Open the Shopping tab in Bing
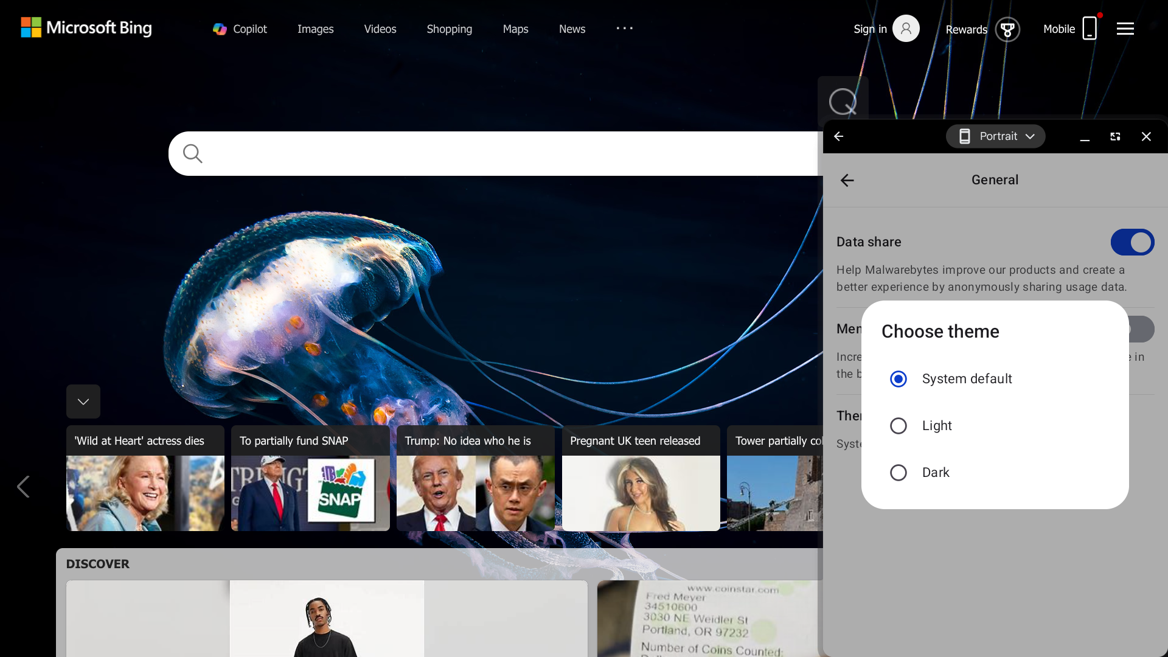This screenshot has width=1168, height=657. [x=450, y=29]
